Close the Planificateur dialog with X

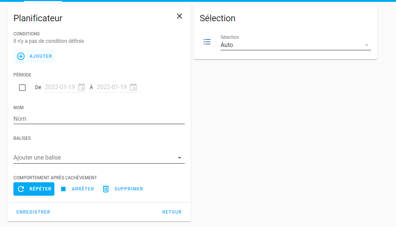click(x=180, y=16)
